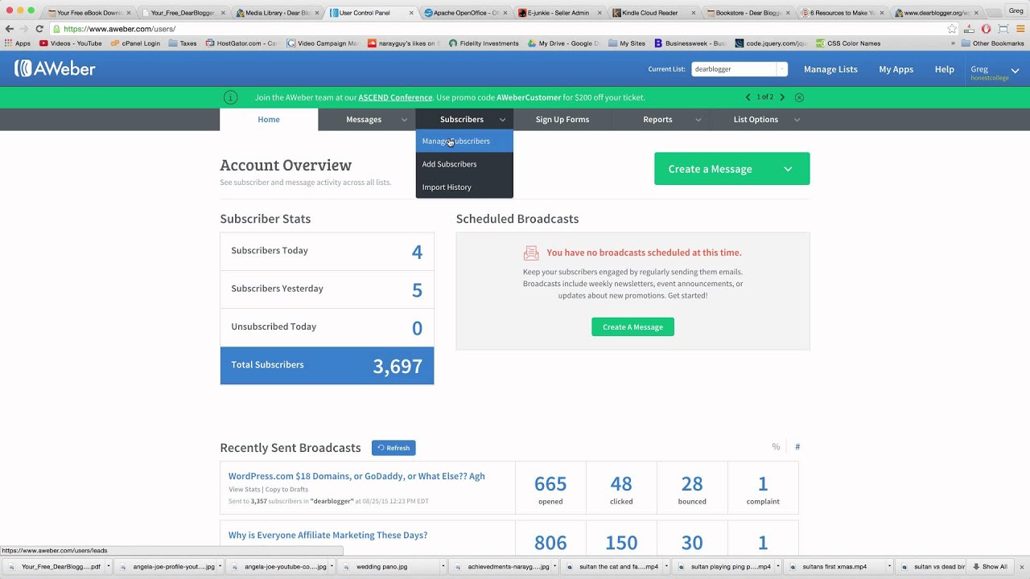Open WordPress.com $18 Domains broadcast
Image resolution: width=1030 pixels, height=579 pixels.
click(356, 476)
